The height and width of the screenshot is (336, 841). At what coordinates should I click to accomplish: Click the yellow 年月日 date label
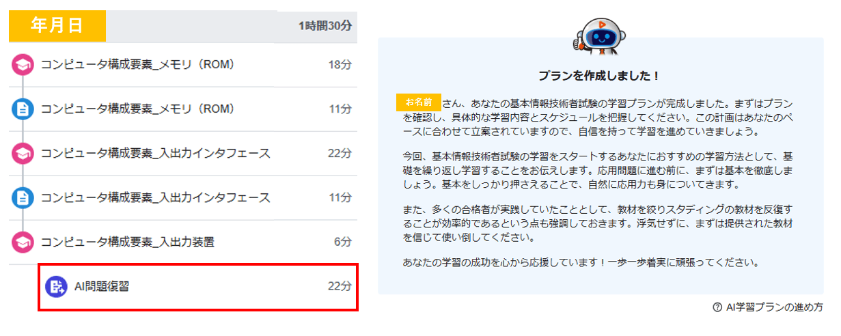(x=57, y=26)
